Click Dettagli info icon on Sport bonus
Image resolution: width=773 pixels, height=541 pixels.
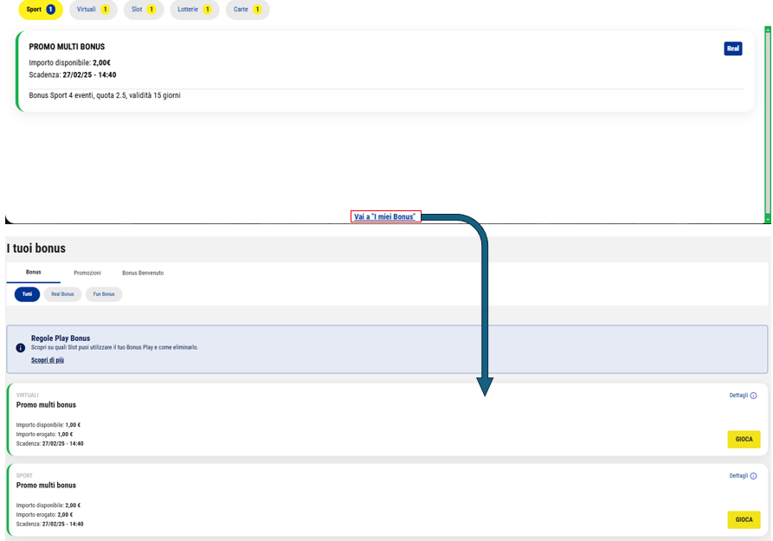tap(753, 476)
